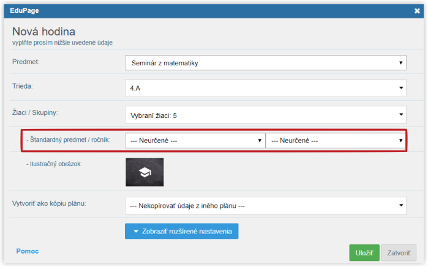Click the Štandardný predmet / ročník label
The width and height of the screenshot is (428, 267).
[x=68, y=140]
